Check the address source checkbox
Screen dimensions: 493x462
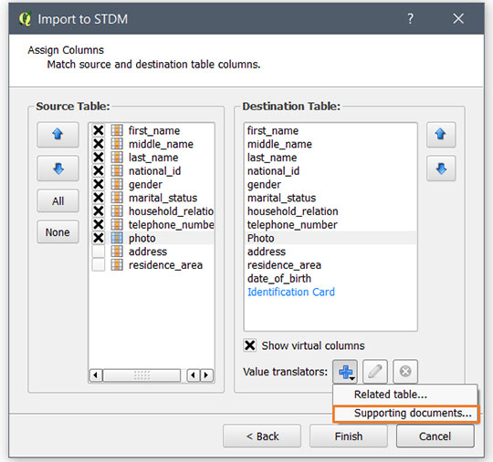[99, 252]
